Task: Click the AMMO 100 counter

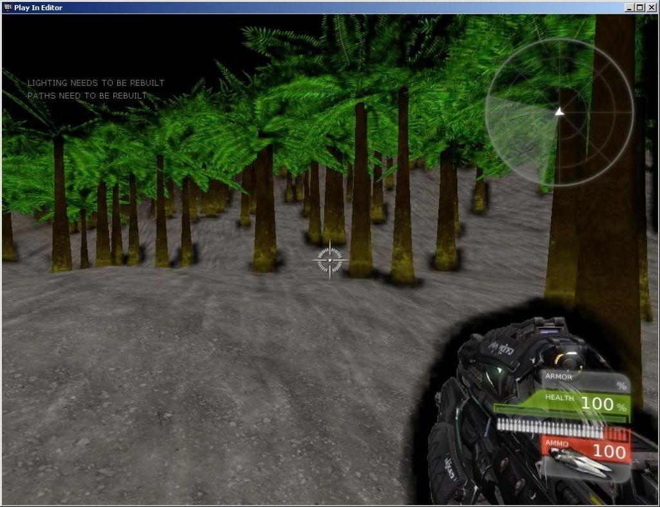Action: point(587,450)
